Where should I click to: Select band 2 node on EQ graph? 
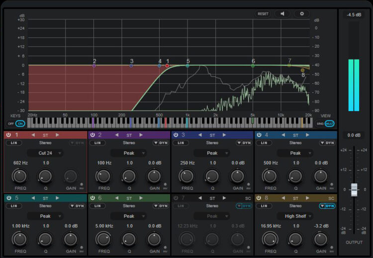point(94,66)
